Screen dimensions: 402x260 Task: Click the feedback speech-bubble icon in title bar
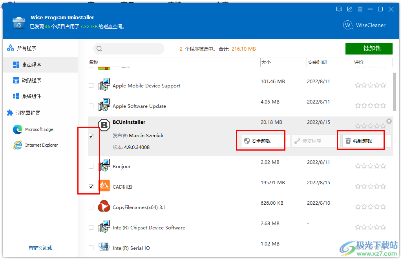click(339, 9)
